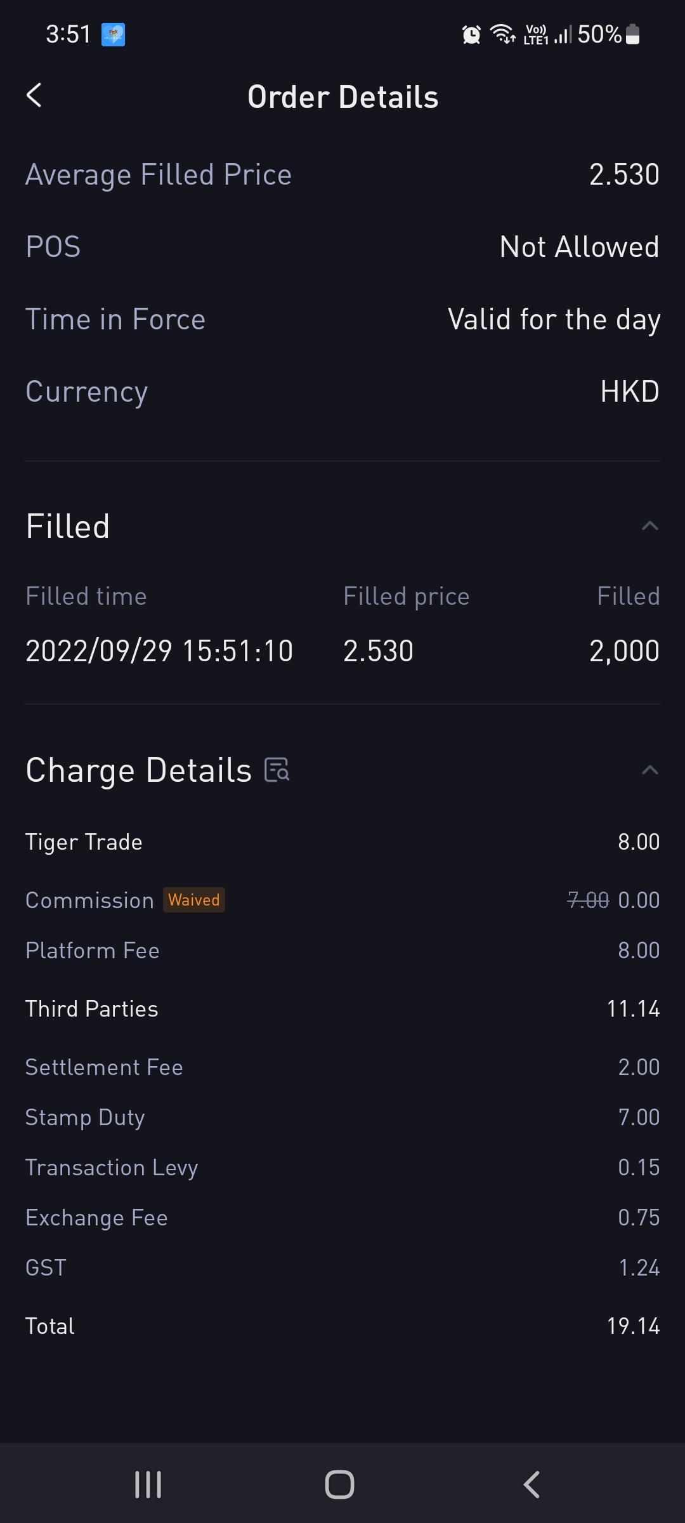This screenshot has width=685, height=1523.
Task: Open the charge details lookup icon
Action: click(x=277, y=770)
